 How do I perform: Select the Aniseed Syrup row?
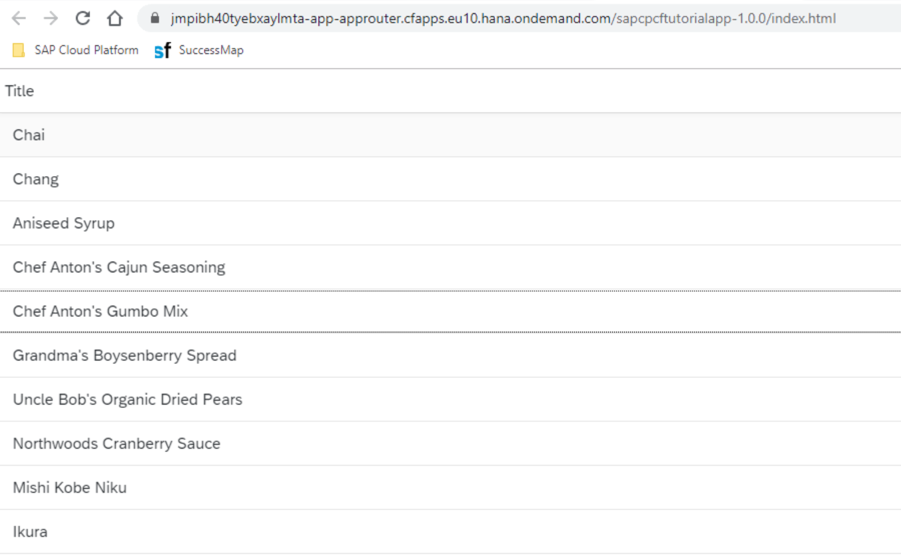[450, 223]
